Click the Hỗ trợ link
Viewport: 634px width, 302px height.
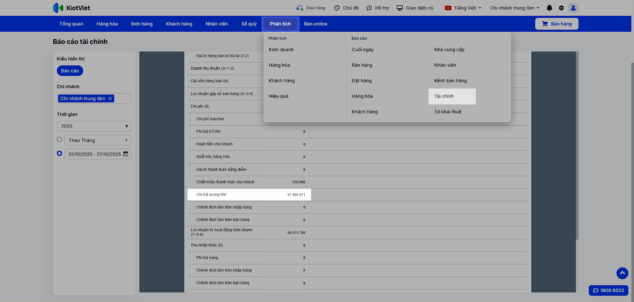[382, 8]
